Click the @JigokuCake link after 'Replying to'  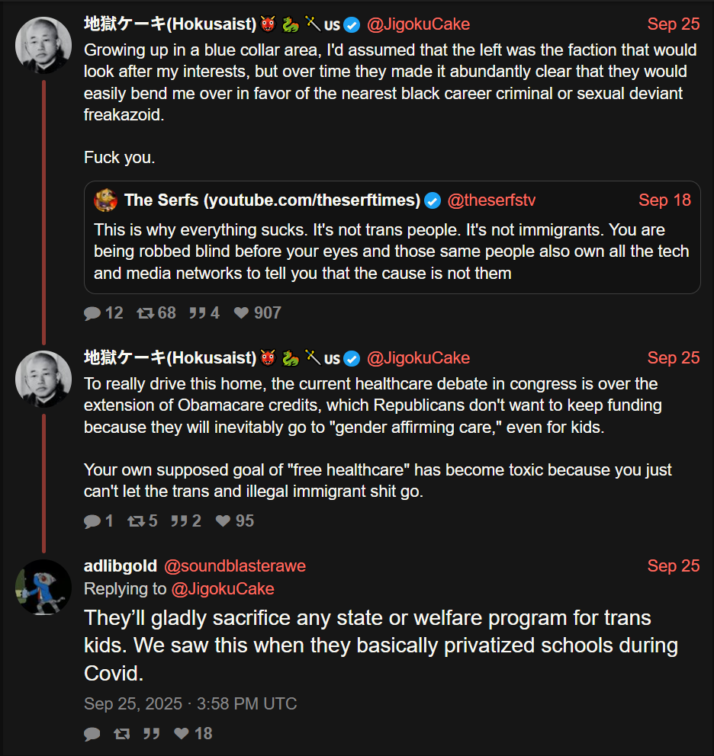tap(223, 589)
